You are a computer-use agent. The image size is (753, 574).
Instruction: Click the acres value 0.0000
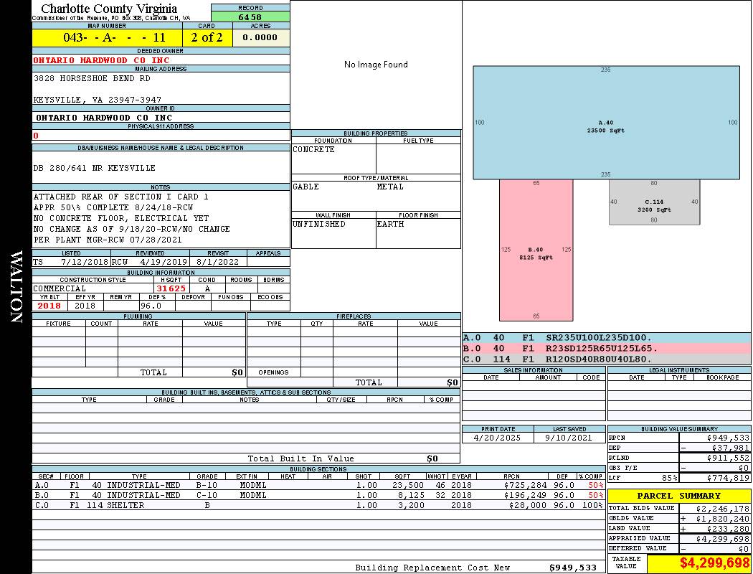click(x=261, y=37)
